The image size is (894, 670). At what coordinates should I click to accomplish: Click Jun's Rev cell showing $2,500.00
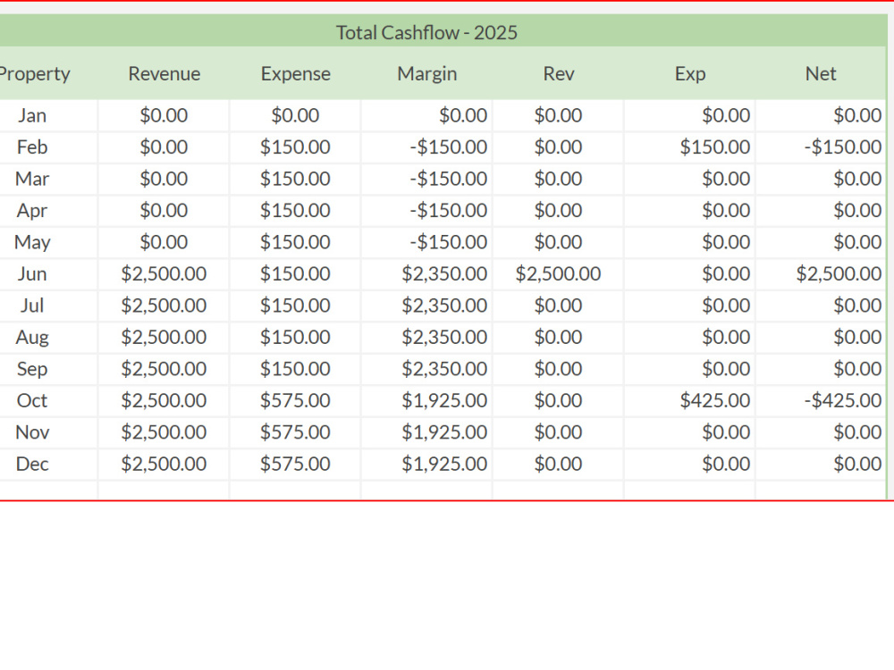tap(558, 274)
